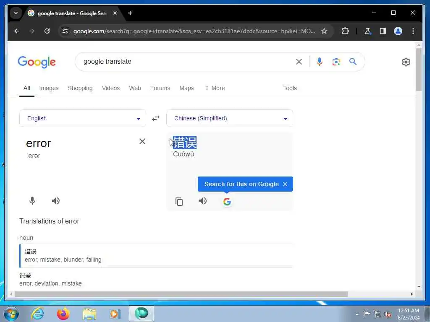Expand the More search filters menu
The width and height of the screenshot is (430, 322).
215,88
